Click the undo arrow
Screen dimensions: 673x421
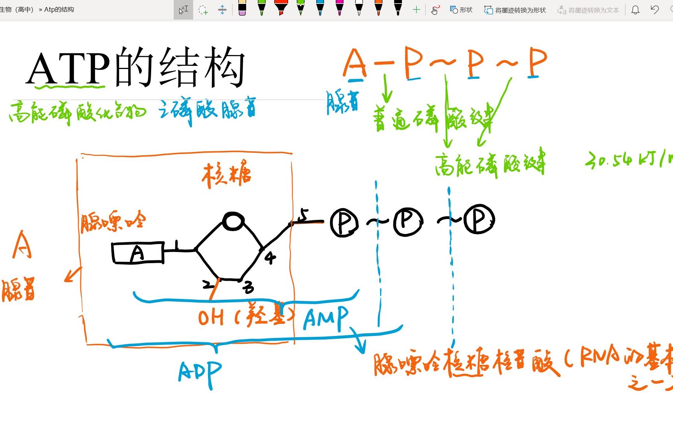pos(655,10)
